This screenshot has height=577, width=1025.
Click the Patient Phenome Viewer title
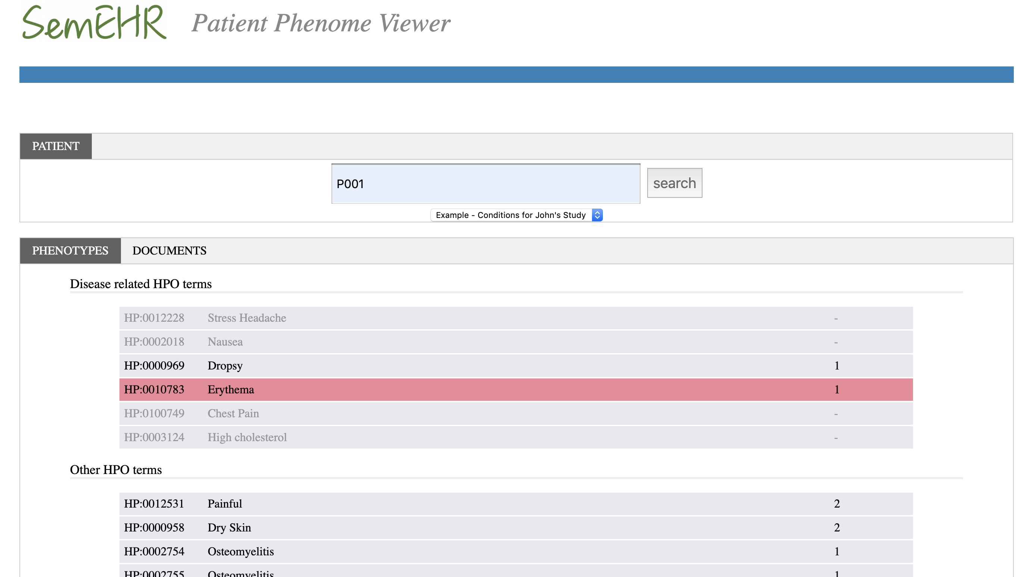coord(321,23)
